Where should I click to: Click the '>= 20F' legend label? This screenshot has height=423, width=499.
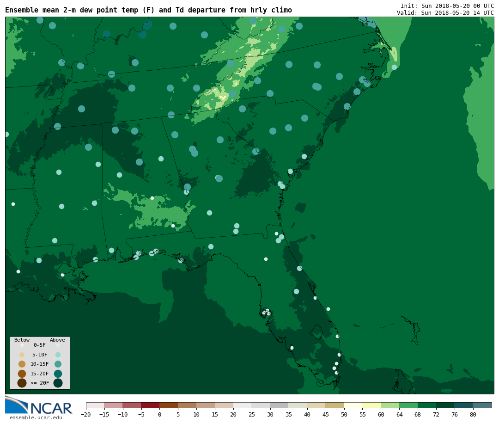pos(40,383)
